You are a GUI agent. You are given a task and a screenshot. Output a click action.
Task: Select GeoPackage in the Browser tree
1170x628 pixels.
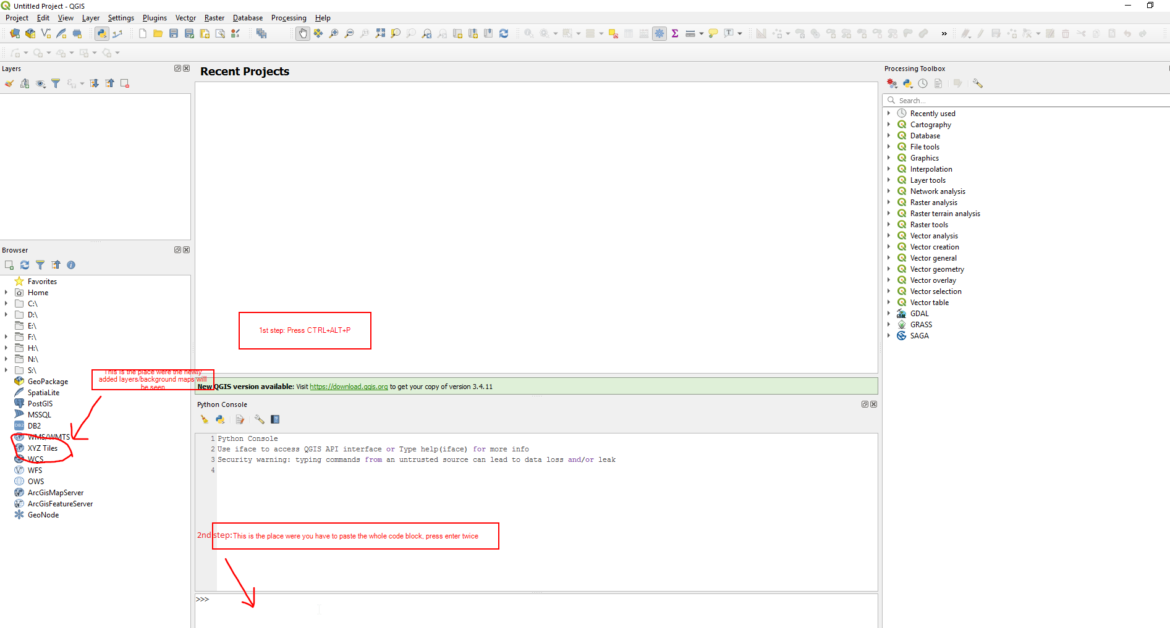(x=48, y=382)
